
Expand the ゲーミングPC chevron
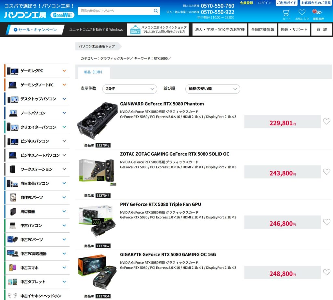tap(64, 71)
